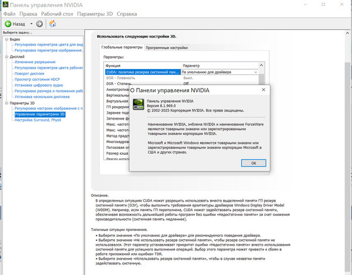Select Управление параметрами 3D item
Screen dimensions: 352x275
tap(40, 114)
